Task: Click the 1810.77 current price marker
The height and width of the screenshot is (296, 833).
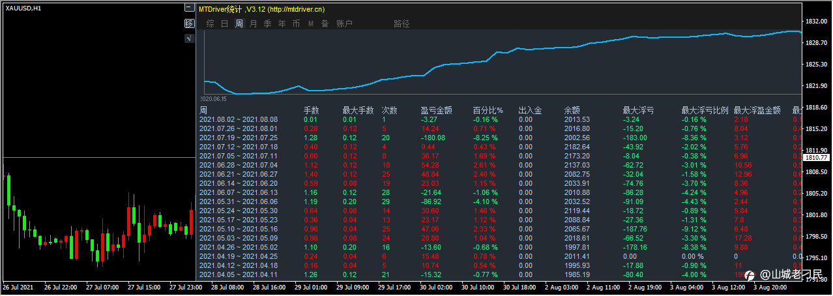Action: tap(816, 158)
